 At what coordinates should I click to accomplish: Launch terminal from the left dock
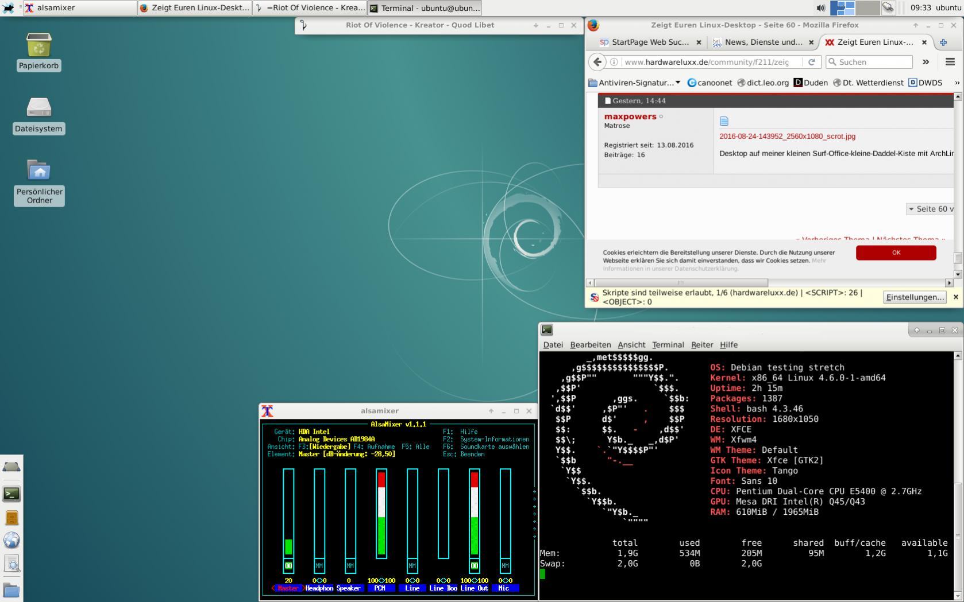click(x=11, y=494)
